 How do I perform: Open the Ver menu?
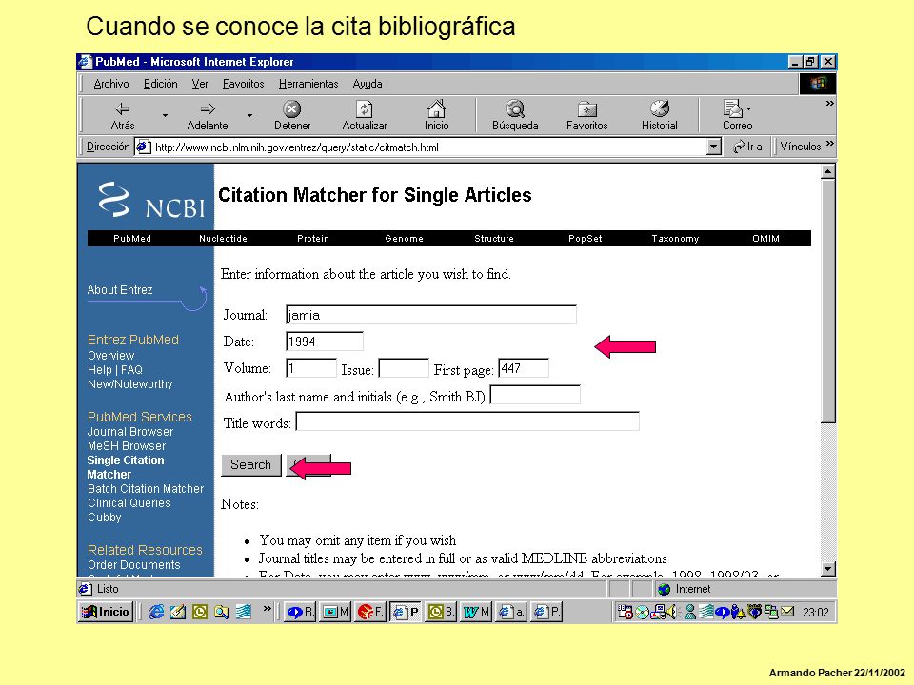tap(200, 84)
